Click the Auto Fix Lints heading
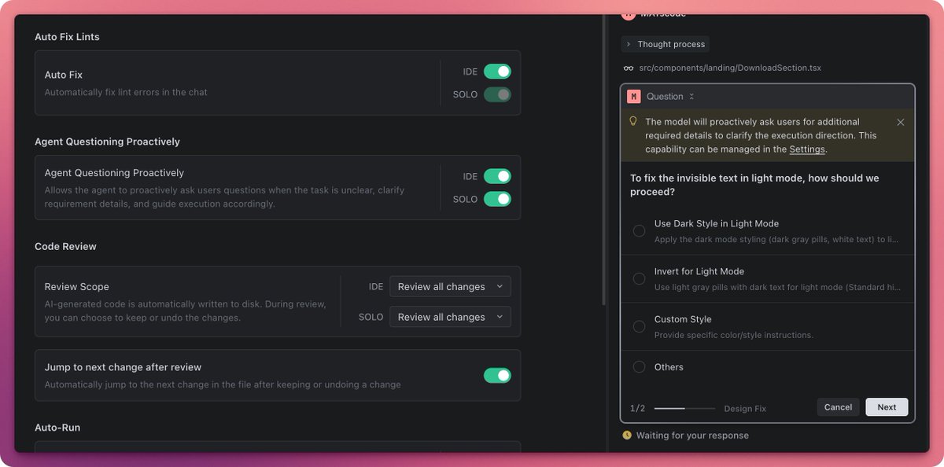The width and height of the screenshot is (944, 467). (x=67, y=37)
